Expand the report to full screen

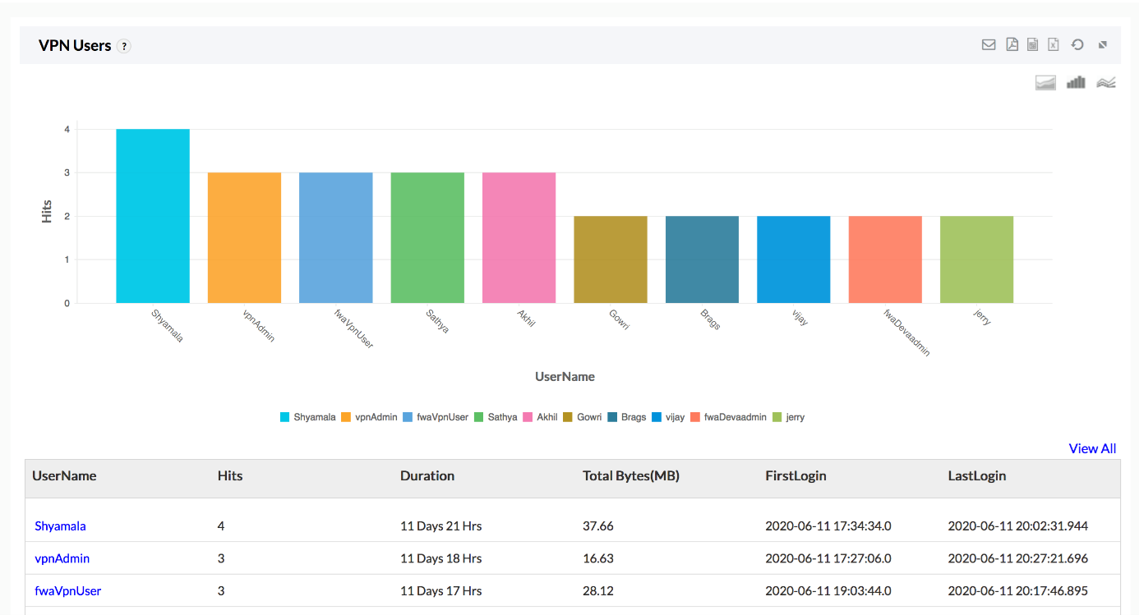[x=1102, y=44]
